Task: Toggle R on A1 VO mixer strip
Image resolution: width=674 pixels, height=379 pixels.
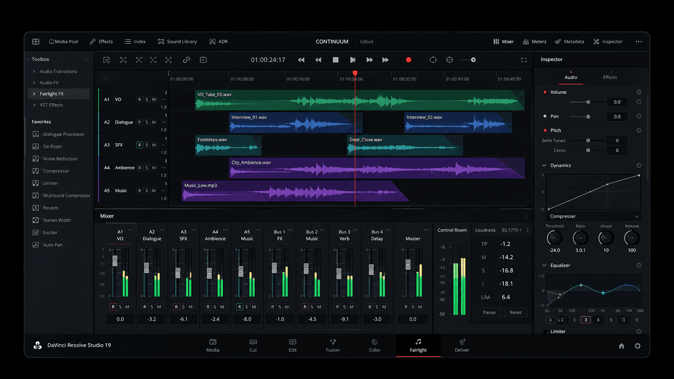Action: pyautogui.click(x=113, y=307)
